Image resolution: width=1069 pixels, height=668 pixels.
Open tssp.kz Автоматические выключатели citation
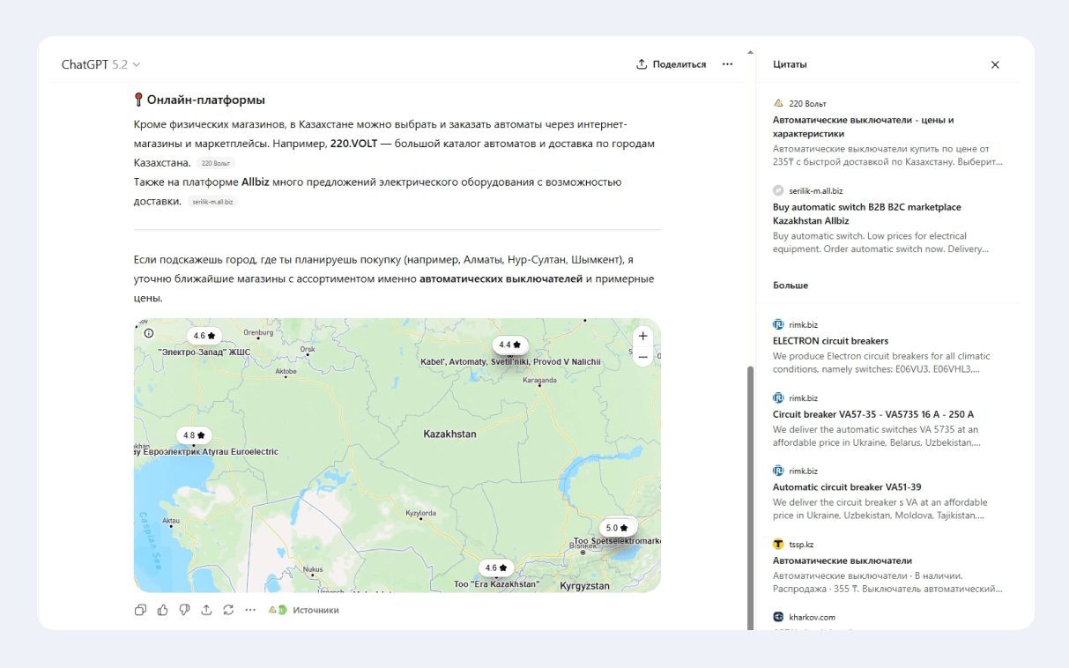coord(888,566)
